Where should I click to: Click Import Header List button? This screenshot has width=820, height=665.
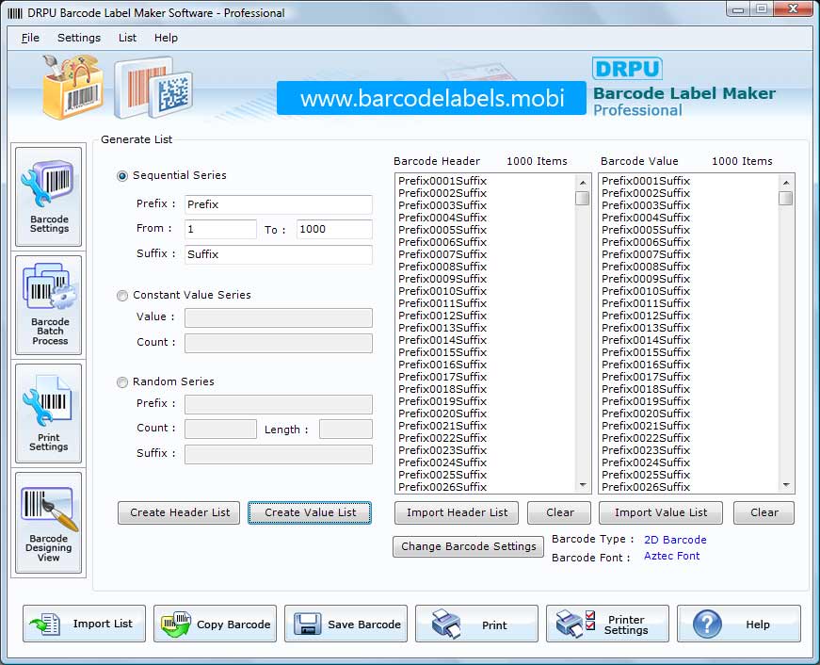point(457,512)
